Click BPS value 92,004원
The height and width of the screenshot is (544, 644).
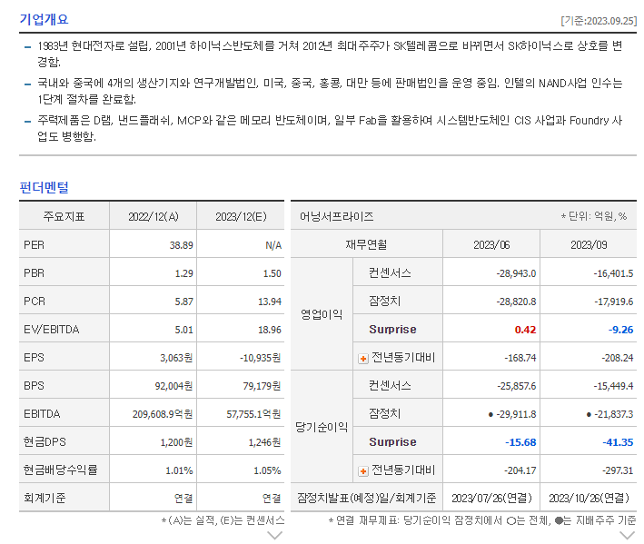pyautogui.click(x=173, y=386)
